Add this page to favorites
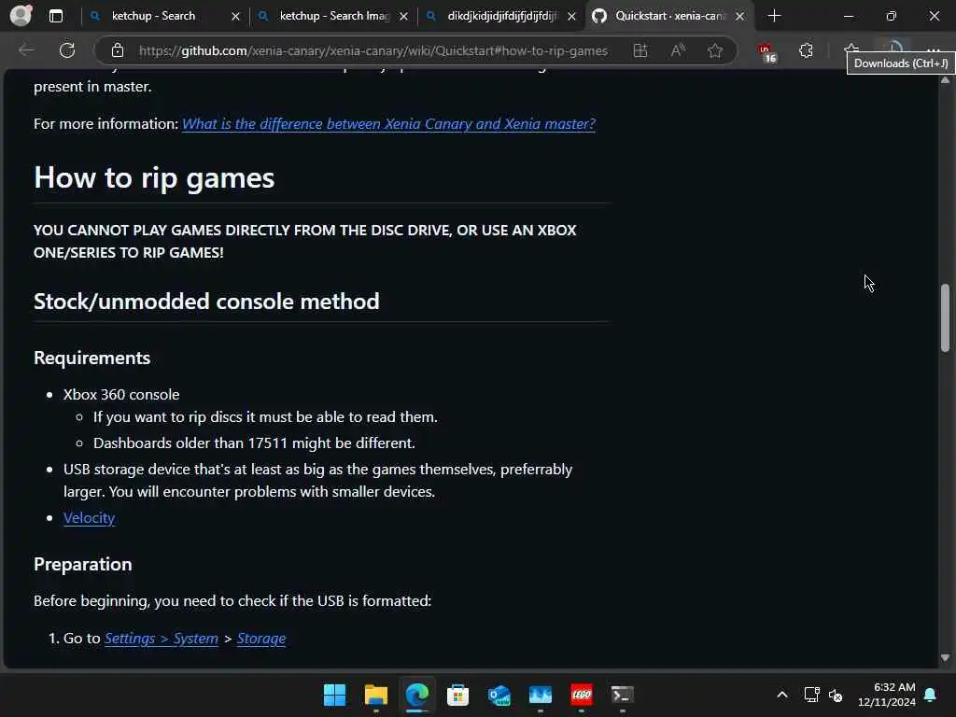 click(x=715, y=50)
